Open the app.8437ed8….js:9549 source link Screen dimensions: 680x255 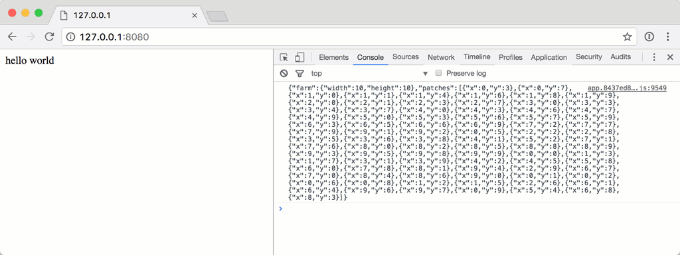[x=627, y=88]
